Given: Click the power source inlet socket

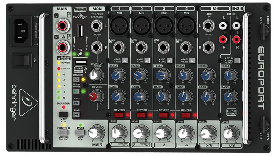Looking at the screenshot, I should tap(21, 31).
